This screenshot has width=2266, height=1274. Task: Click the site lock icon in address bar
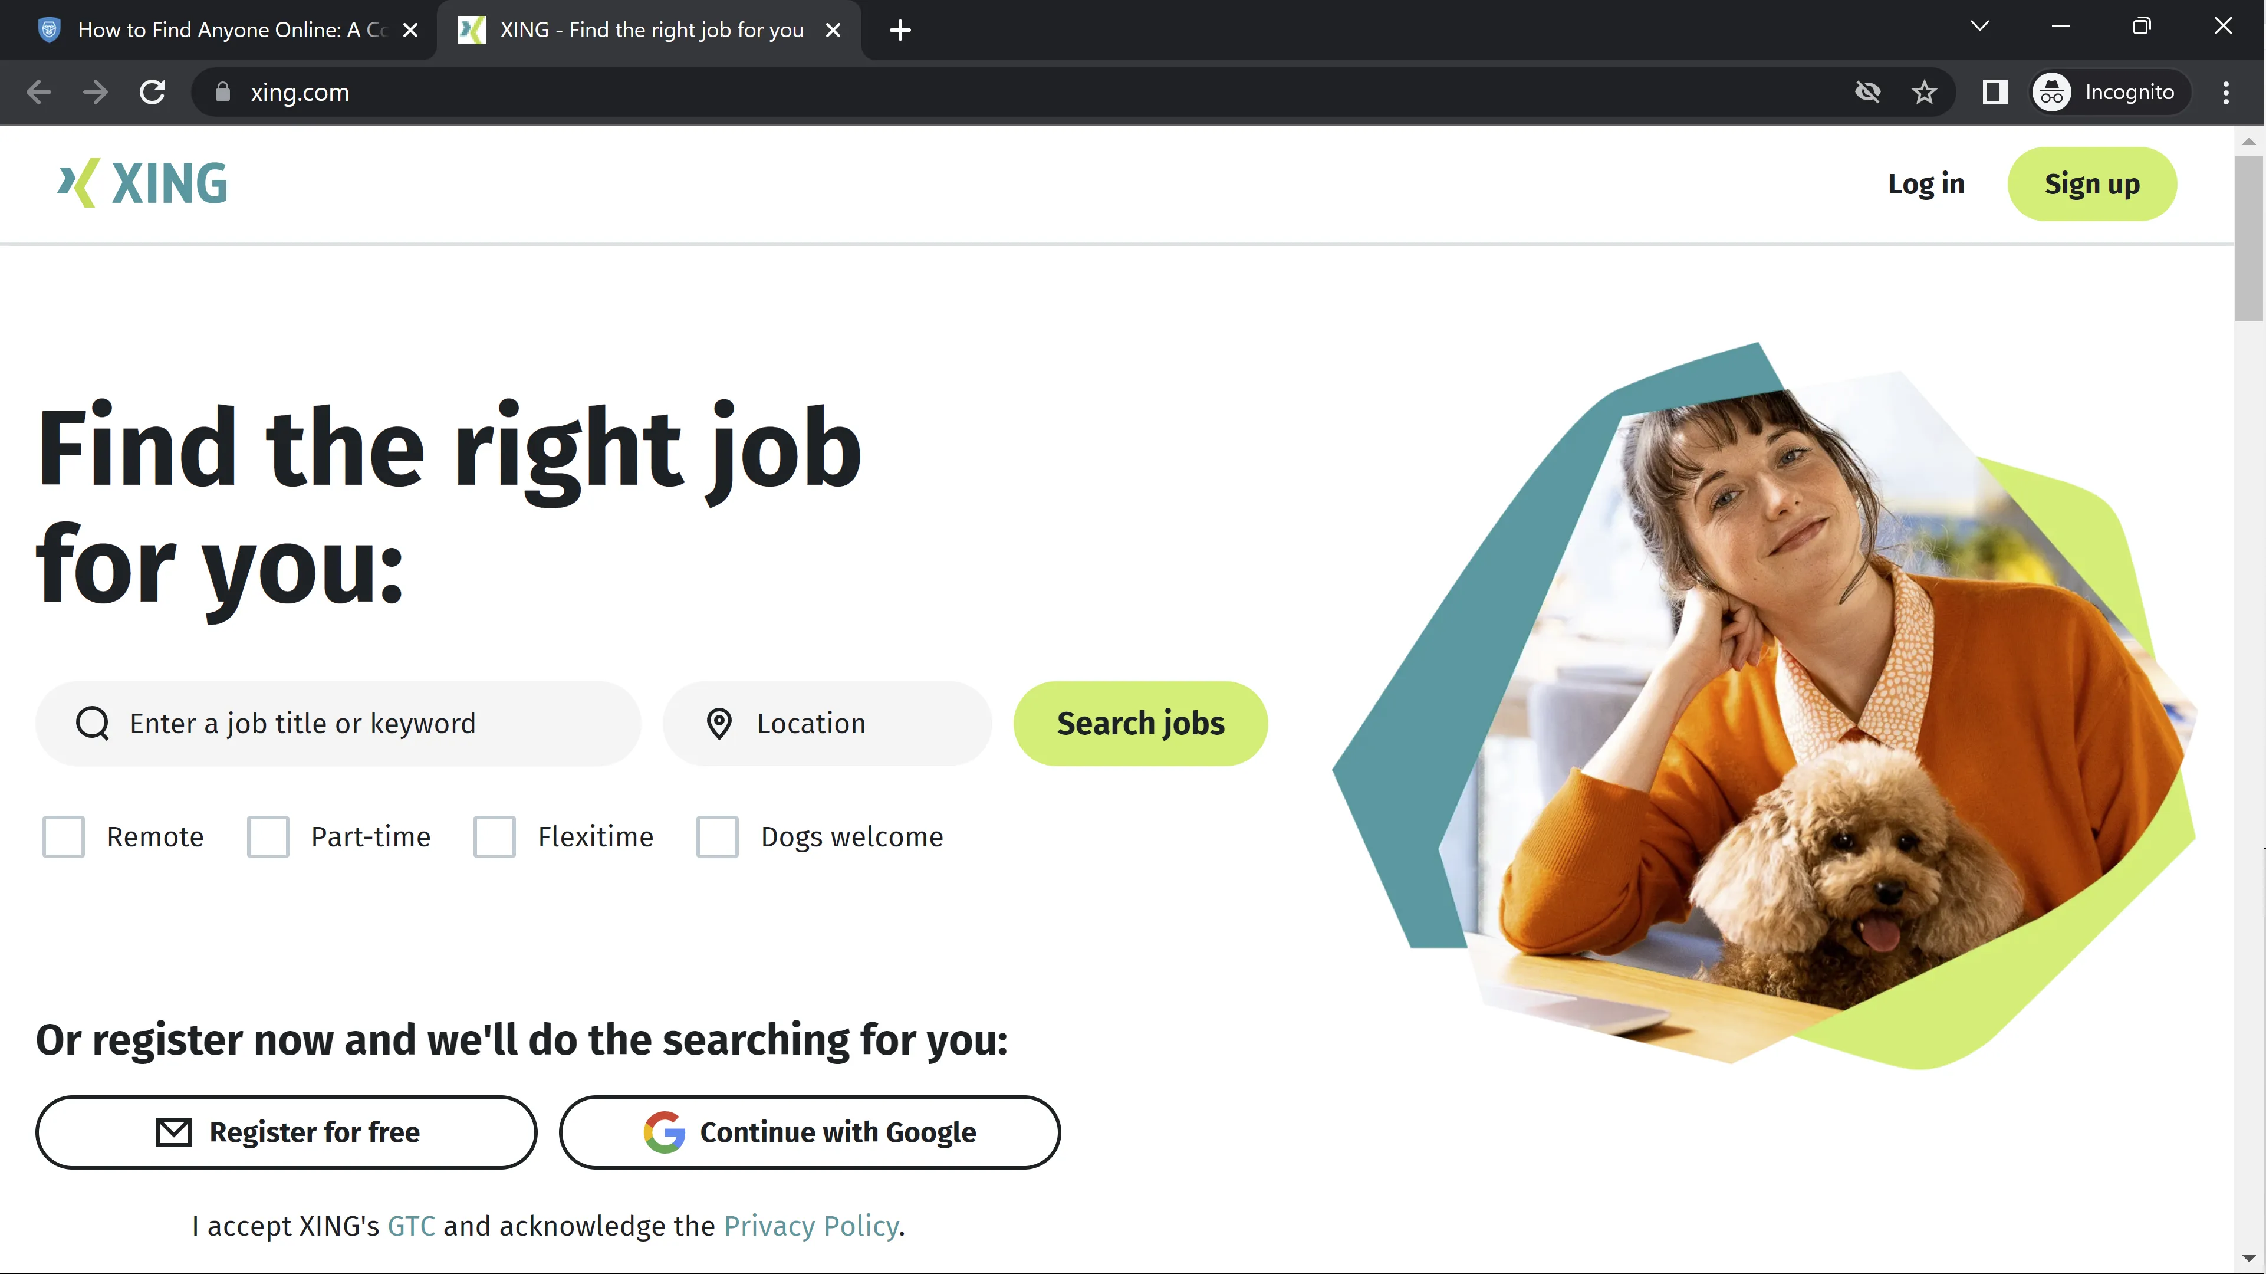222,93
